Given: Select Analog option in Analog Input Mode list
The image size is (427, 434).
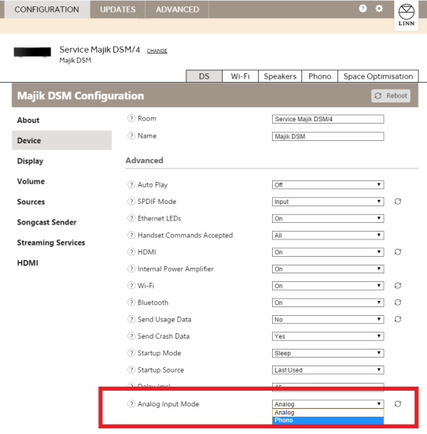Looking at the screenshot, I should tap(328, 413).
